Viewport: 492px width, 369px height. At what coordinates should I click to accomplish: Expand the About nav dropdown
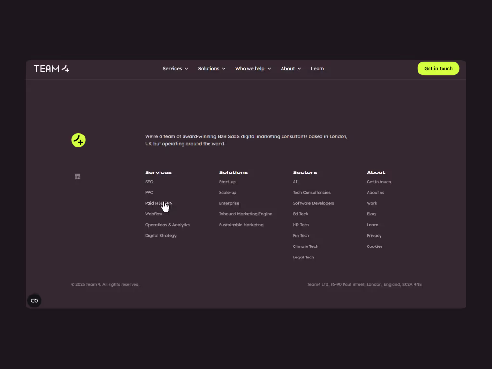click(291, 68)
